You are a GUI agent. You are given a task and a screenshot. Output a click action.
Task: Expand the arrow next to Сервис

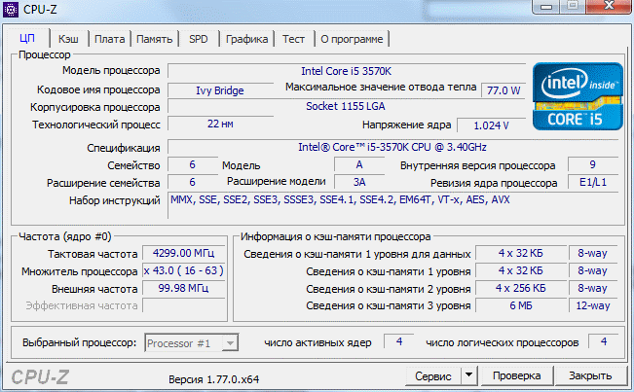[468, 375]
